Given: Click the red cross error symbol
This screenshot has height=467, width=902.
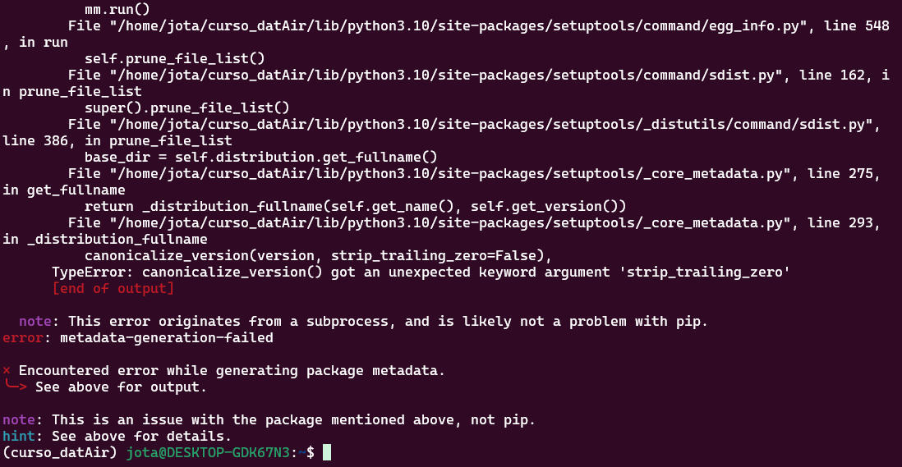Looking at the screenshot, I should [x=7, y=370].
